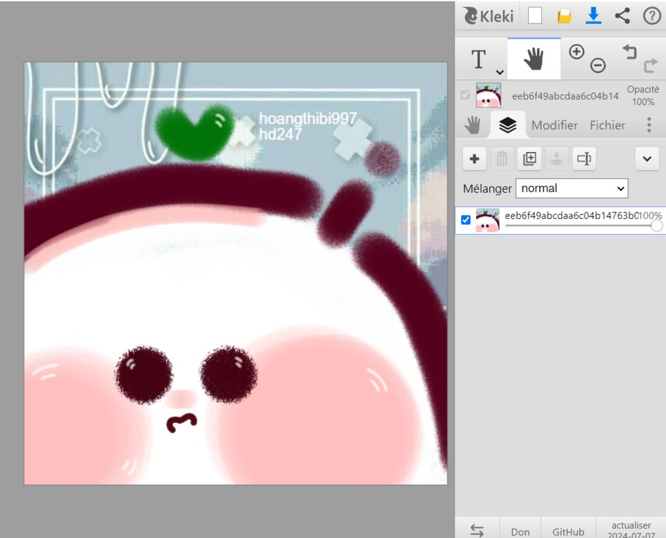Duplicate the current layer

[529, 159]
